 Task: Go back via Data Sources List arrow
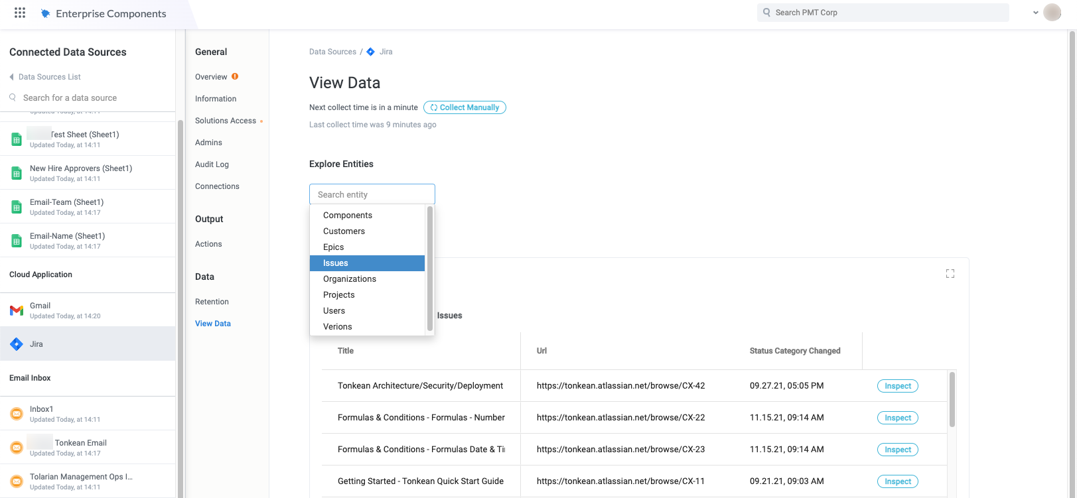11,77
